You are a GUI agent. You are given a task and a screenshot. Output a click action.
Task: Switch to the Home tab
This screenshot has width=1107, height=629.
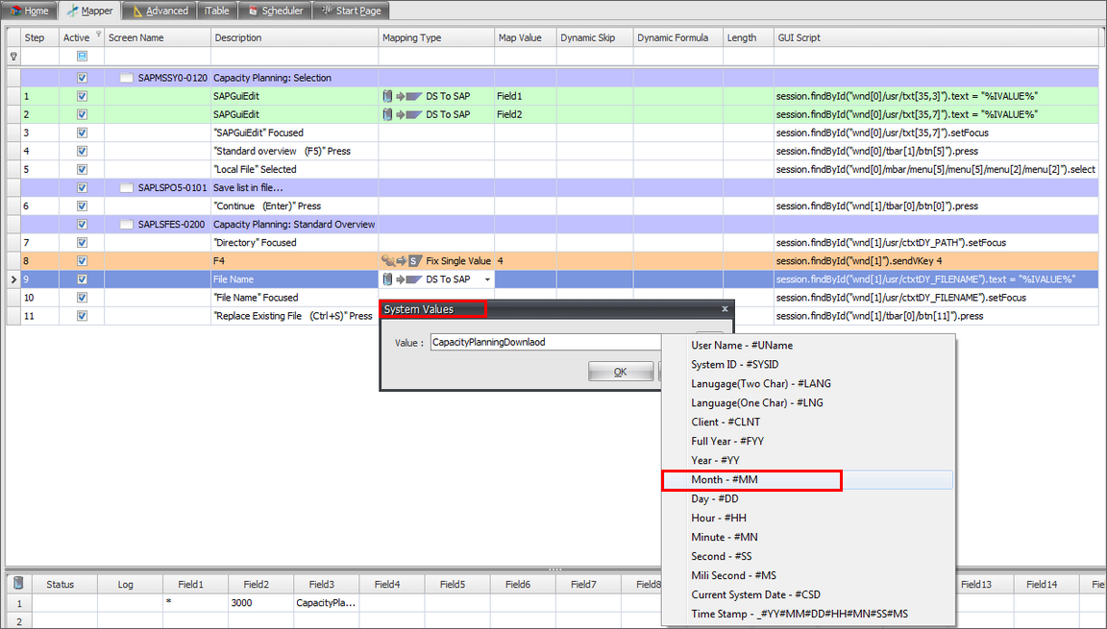tap(30, 11)
